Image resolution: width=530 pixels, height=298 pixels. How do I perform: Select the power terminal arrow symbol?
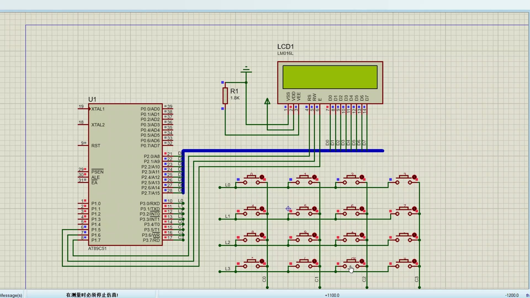pyautogui.click(x=267, y=101)
